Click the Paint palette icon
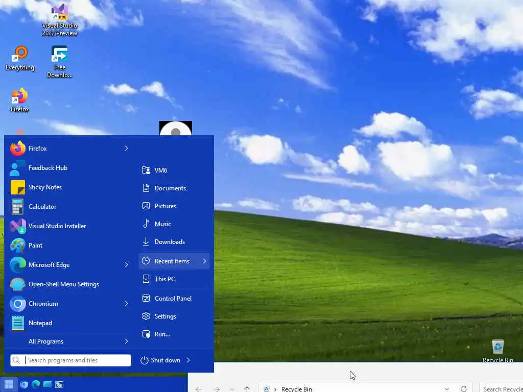Image resolution: width=523 pixels, height=392 pixels. [18, 246]
